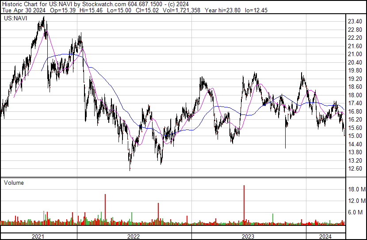Click the 21.00 price axis label
Viewport: 367px width, 240px height.
[x=355, y=54]
